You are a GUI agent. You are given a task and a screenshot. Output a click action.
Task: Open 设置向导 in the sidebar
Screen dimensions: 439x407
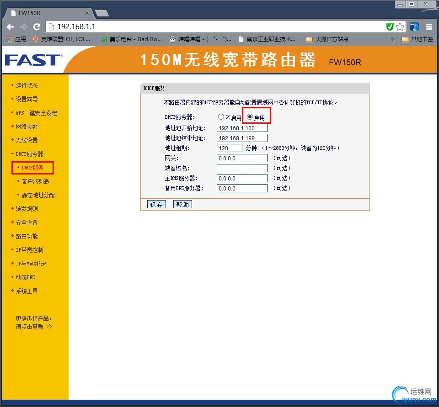(x=27, y=99)
